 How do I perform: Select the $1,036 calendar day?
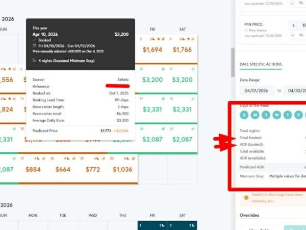(x=122, y=169)
